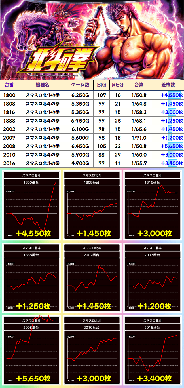The height and width of the screenshot is (388, 184).
Task: Click the 差枚数 column header
Action: point(168,85)
